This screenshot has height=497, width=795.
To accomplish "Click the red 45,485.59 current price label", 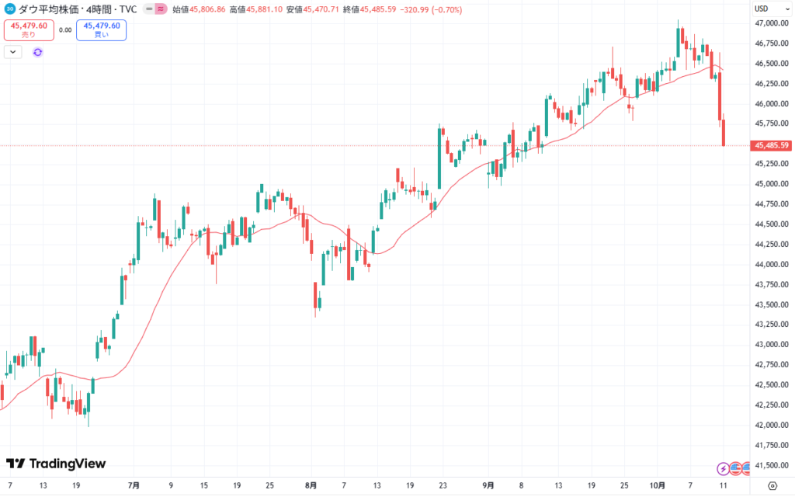I will point(771,145).
